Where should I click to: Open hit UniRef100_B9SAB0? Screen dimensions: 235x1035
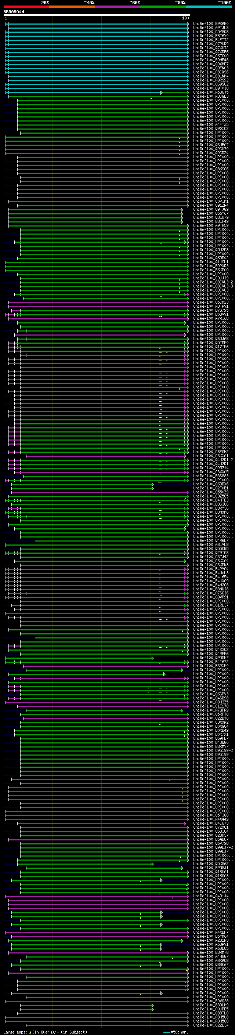tap(211, 24)
